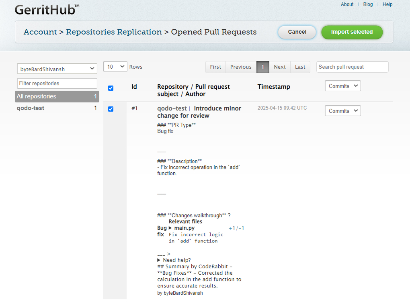Open the Help link
The height and width of the screenshot is (308, 410).
click(x=387, y=4)
